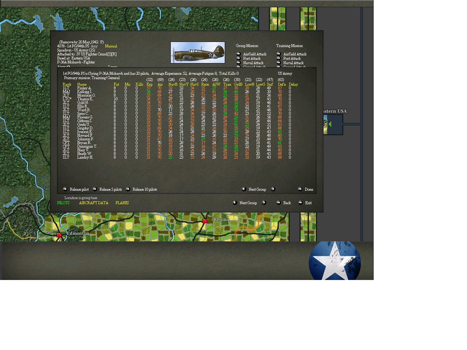Viewport: 467px width, 350px height.
Task: Sort pilots by Kills column header
Action: click(x=139, y=85)
